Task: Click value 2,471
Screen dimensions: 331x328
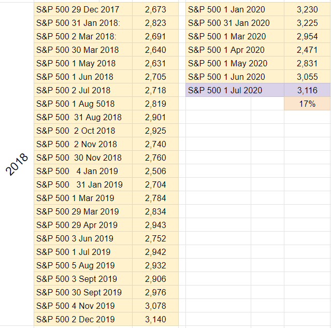Action: click(307, 50)
